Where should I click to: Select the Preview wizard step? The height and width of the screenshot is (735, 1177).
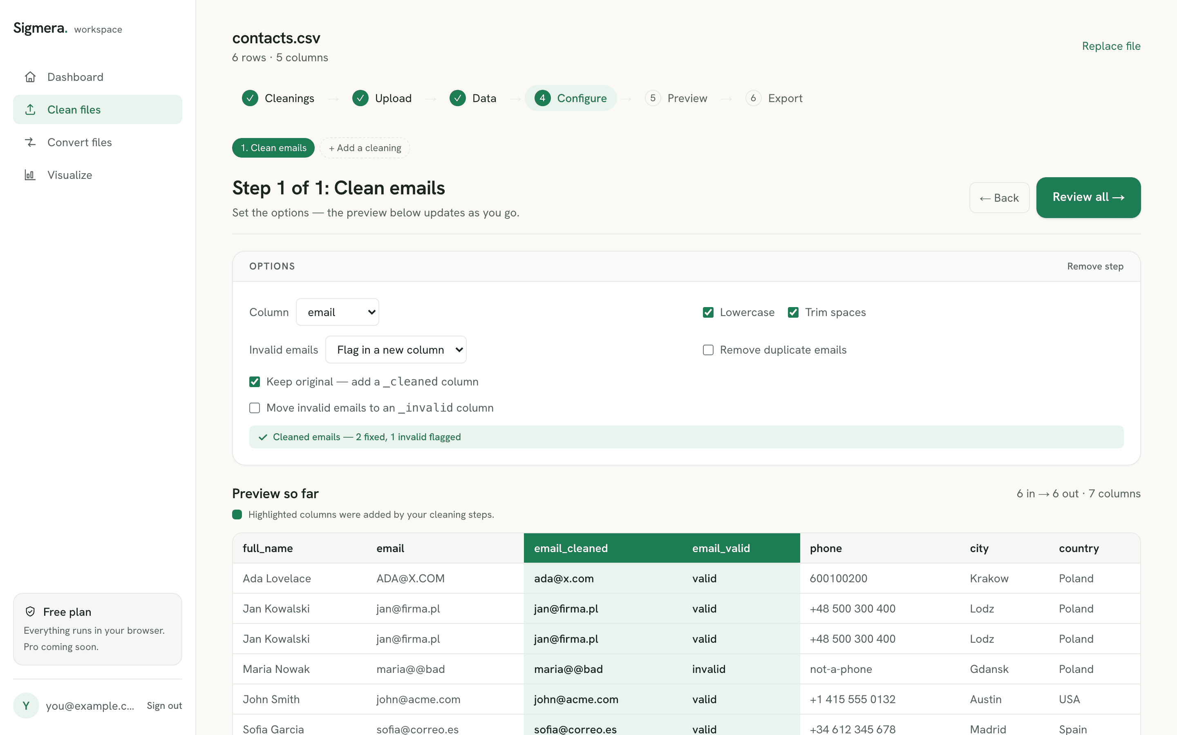676,98
